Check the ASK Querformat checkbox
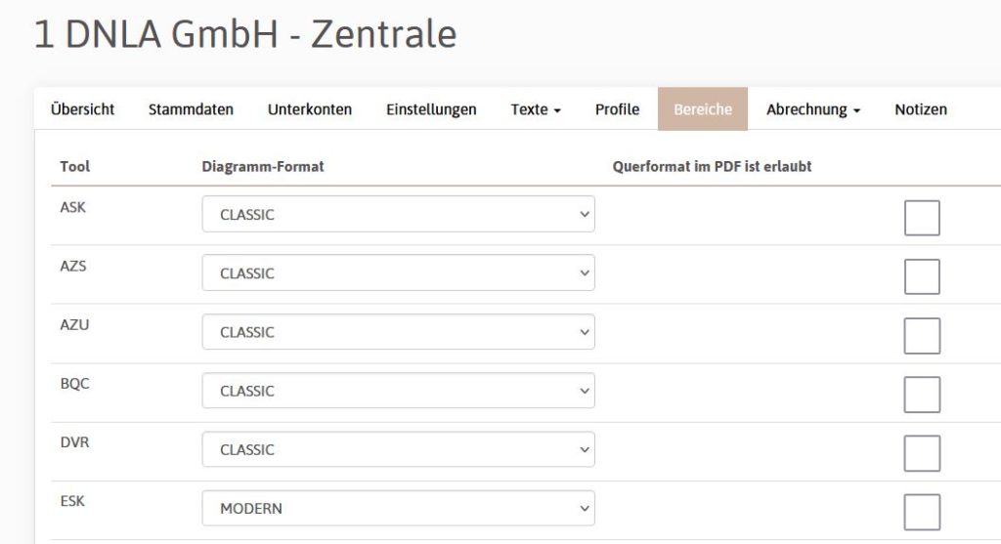1001x544 pixels. coord(922,217)
